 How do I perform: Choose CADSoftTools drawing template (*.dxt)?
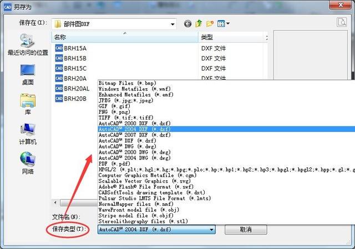click(x=226, y=192)
